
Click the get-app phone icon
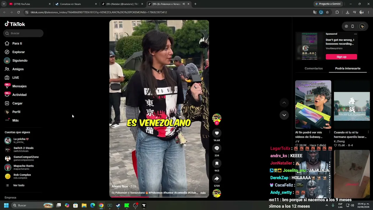pos(353,26)
